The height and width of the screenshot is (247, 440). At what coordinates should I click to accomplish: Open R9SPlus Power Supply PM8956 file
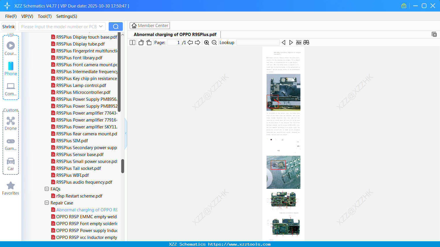coord(87,99)
